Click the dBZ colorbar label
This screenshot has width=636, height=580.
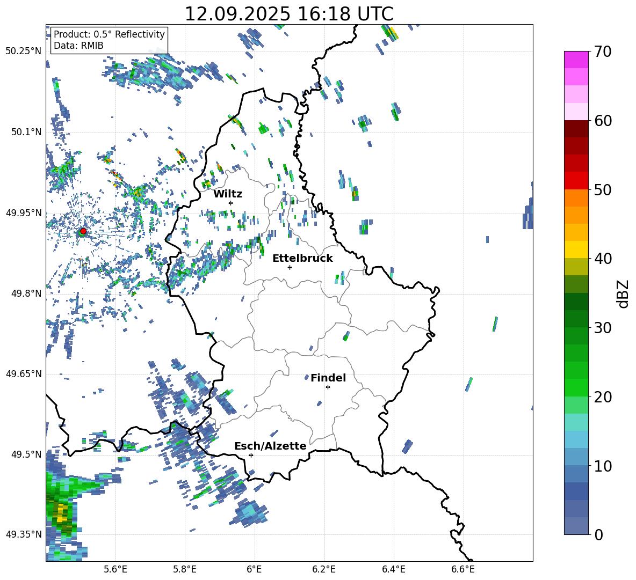point(624,293)
